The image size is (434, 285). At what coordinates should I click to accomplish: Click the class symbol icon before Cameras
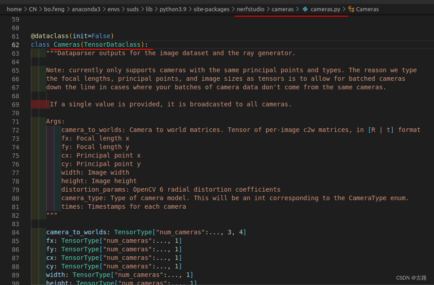(x=351, y=9)
